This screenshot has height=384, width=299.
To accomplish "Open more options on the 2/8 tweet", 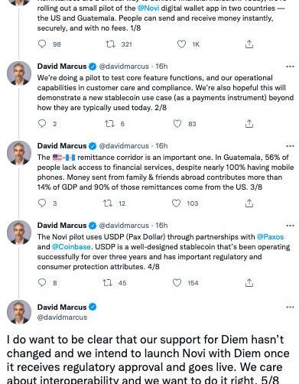I will click(x=290, y=67).
